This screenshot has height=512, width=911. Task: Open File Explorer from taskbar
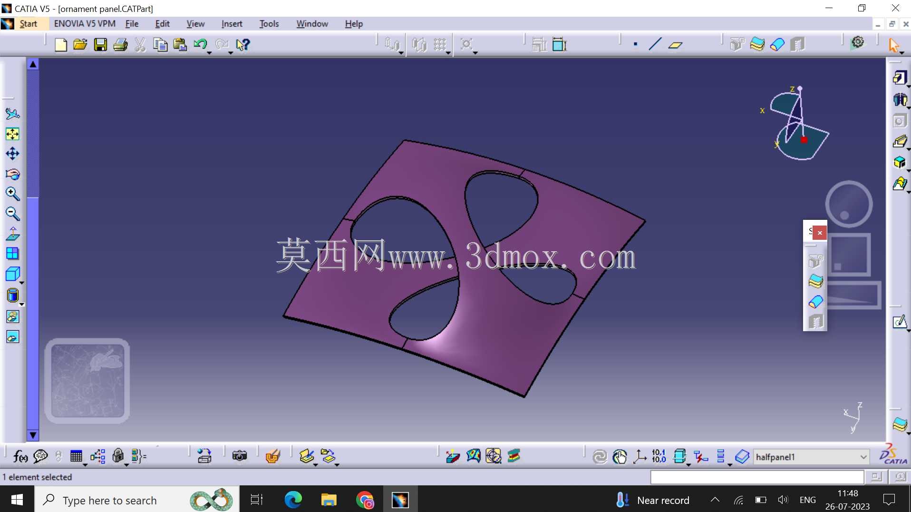329,500
